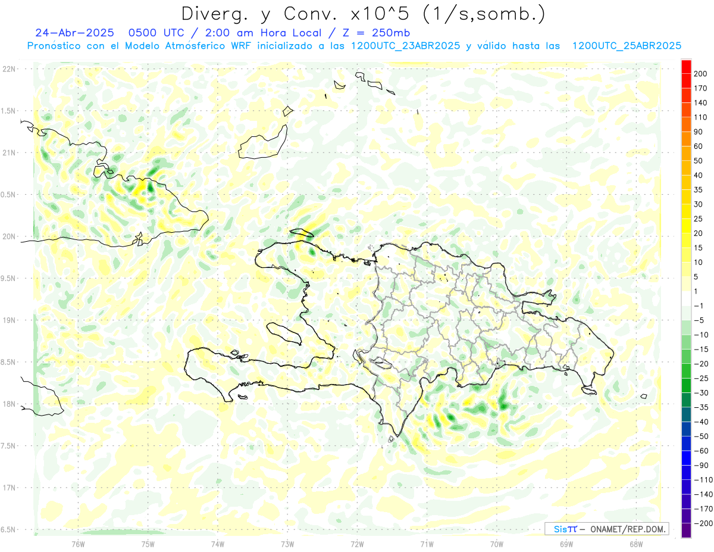Click the '-200' colorbar value at bottom
The image size is (714, 552).
(x=702, y=523)
